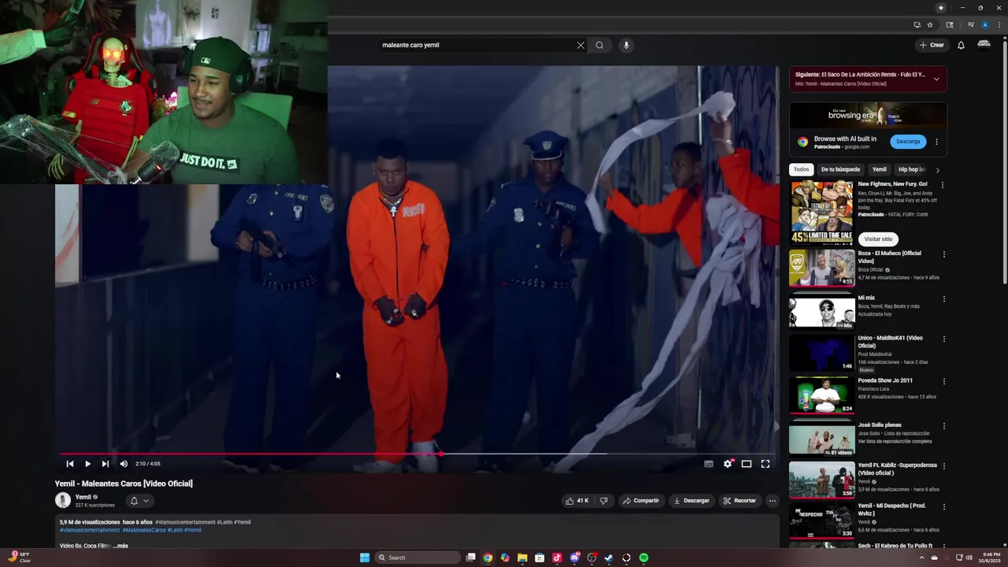Click the magnifier search button

pos(599,45)
